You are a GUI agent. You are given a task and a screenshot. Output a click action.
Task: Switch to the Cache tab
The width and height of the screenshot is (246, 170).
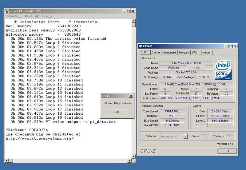[x=156, y=53]
